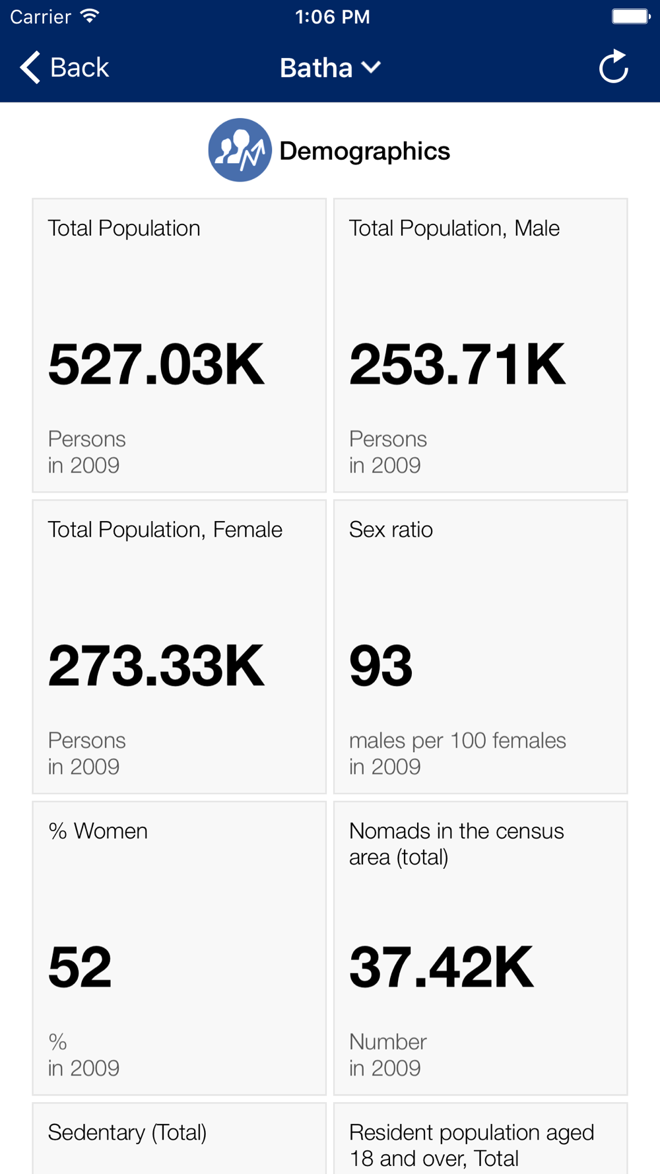
Task: Open Resident population aged 18 and over card
Action: coord(480,1138)
